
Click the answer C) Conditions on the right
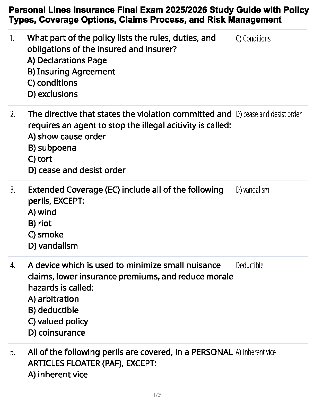tap(253, 39)
